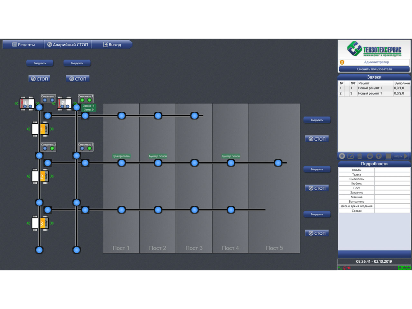This screenshot has height=309, width=412.
Task: Start the order with Запуск play button
Action: (401, 156)
